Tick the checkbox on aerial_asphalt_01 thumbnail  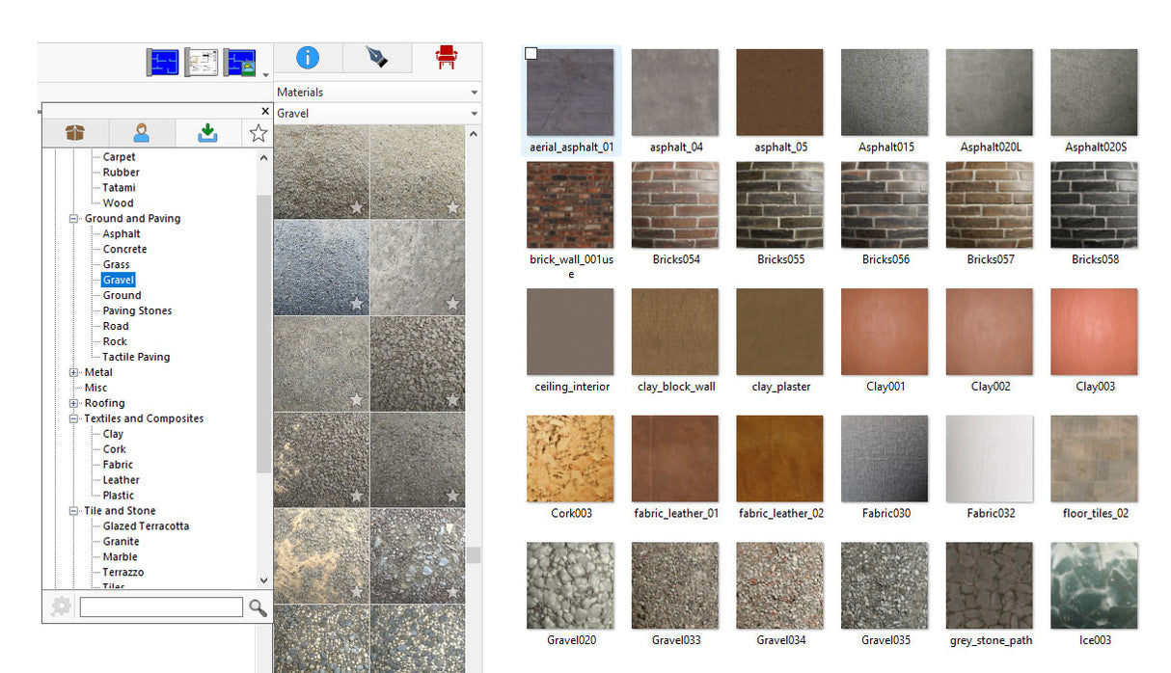pyautogui.click(x=531, y=54)
